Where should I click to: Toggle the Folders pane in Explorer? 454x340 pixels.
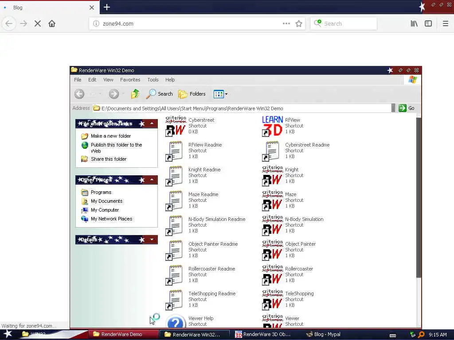point(192,94)
